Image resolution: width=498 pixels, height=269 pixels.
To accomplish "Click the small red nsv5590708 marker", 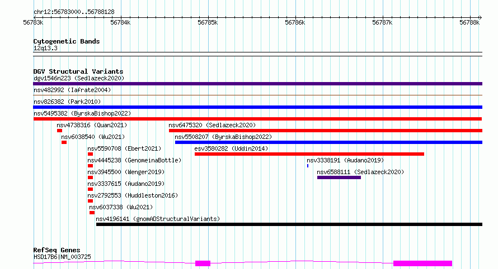I will tap(90, 154).
